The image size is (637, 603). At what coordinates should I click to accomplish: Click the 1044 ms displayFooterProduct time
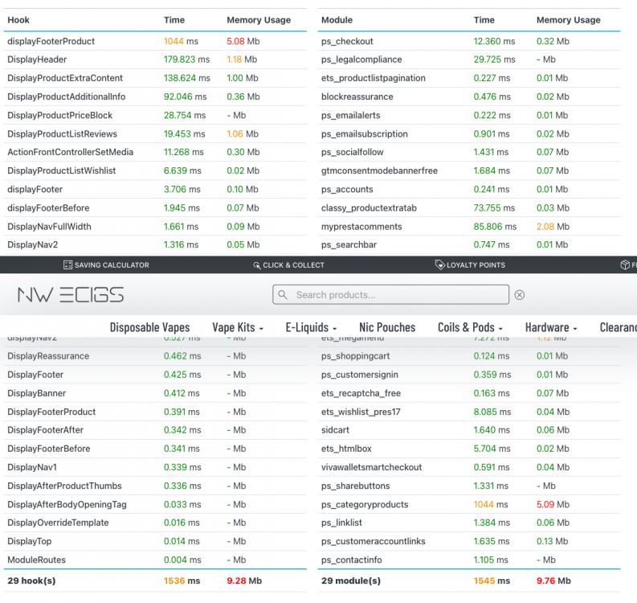[181, 41]
